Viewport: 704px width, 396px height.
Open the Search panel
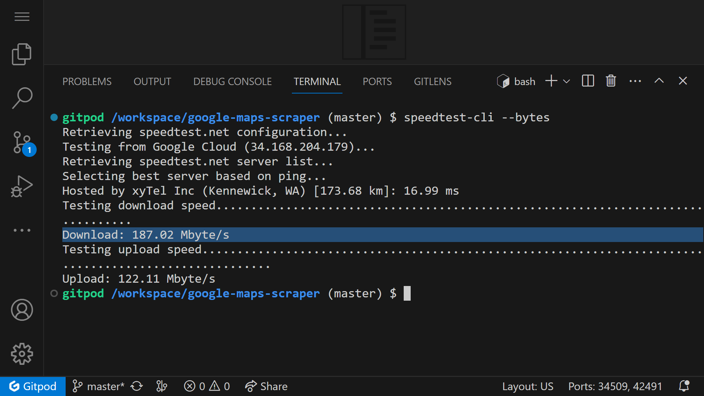click(x=22, y=98)
